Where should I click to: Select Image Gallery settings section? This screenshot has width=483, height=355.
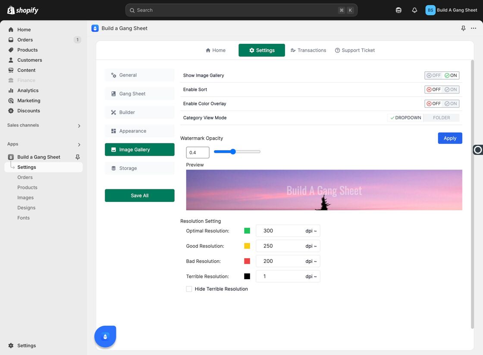click(140, 150)
